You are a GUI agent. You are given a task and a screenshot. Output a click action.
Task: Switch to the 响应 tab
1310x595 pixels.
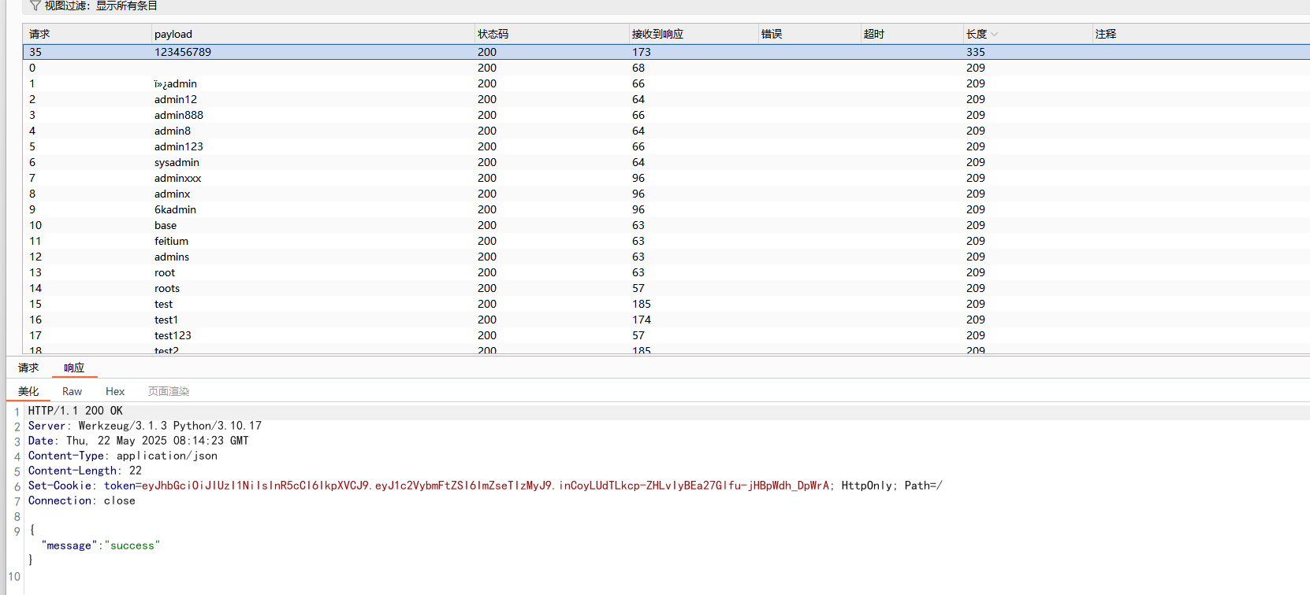click(74, 368)
